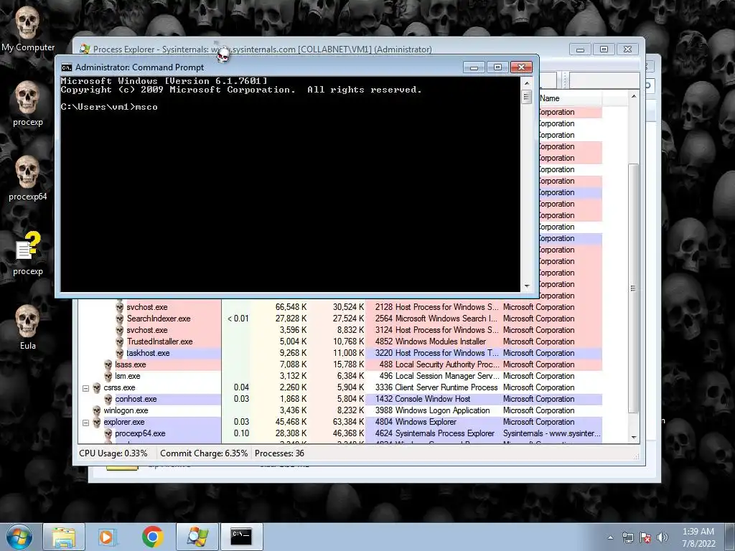The height and width of the screenshot is (551, 735).
Task: Select the procexp skull desktop icon
Action: [x=27, y=103]
